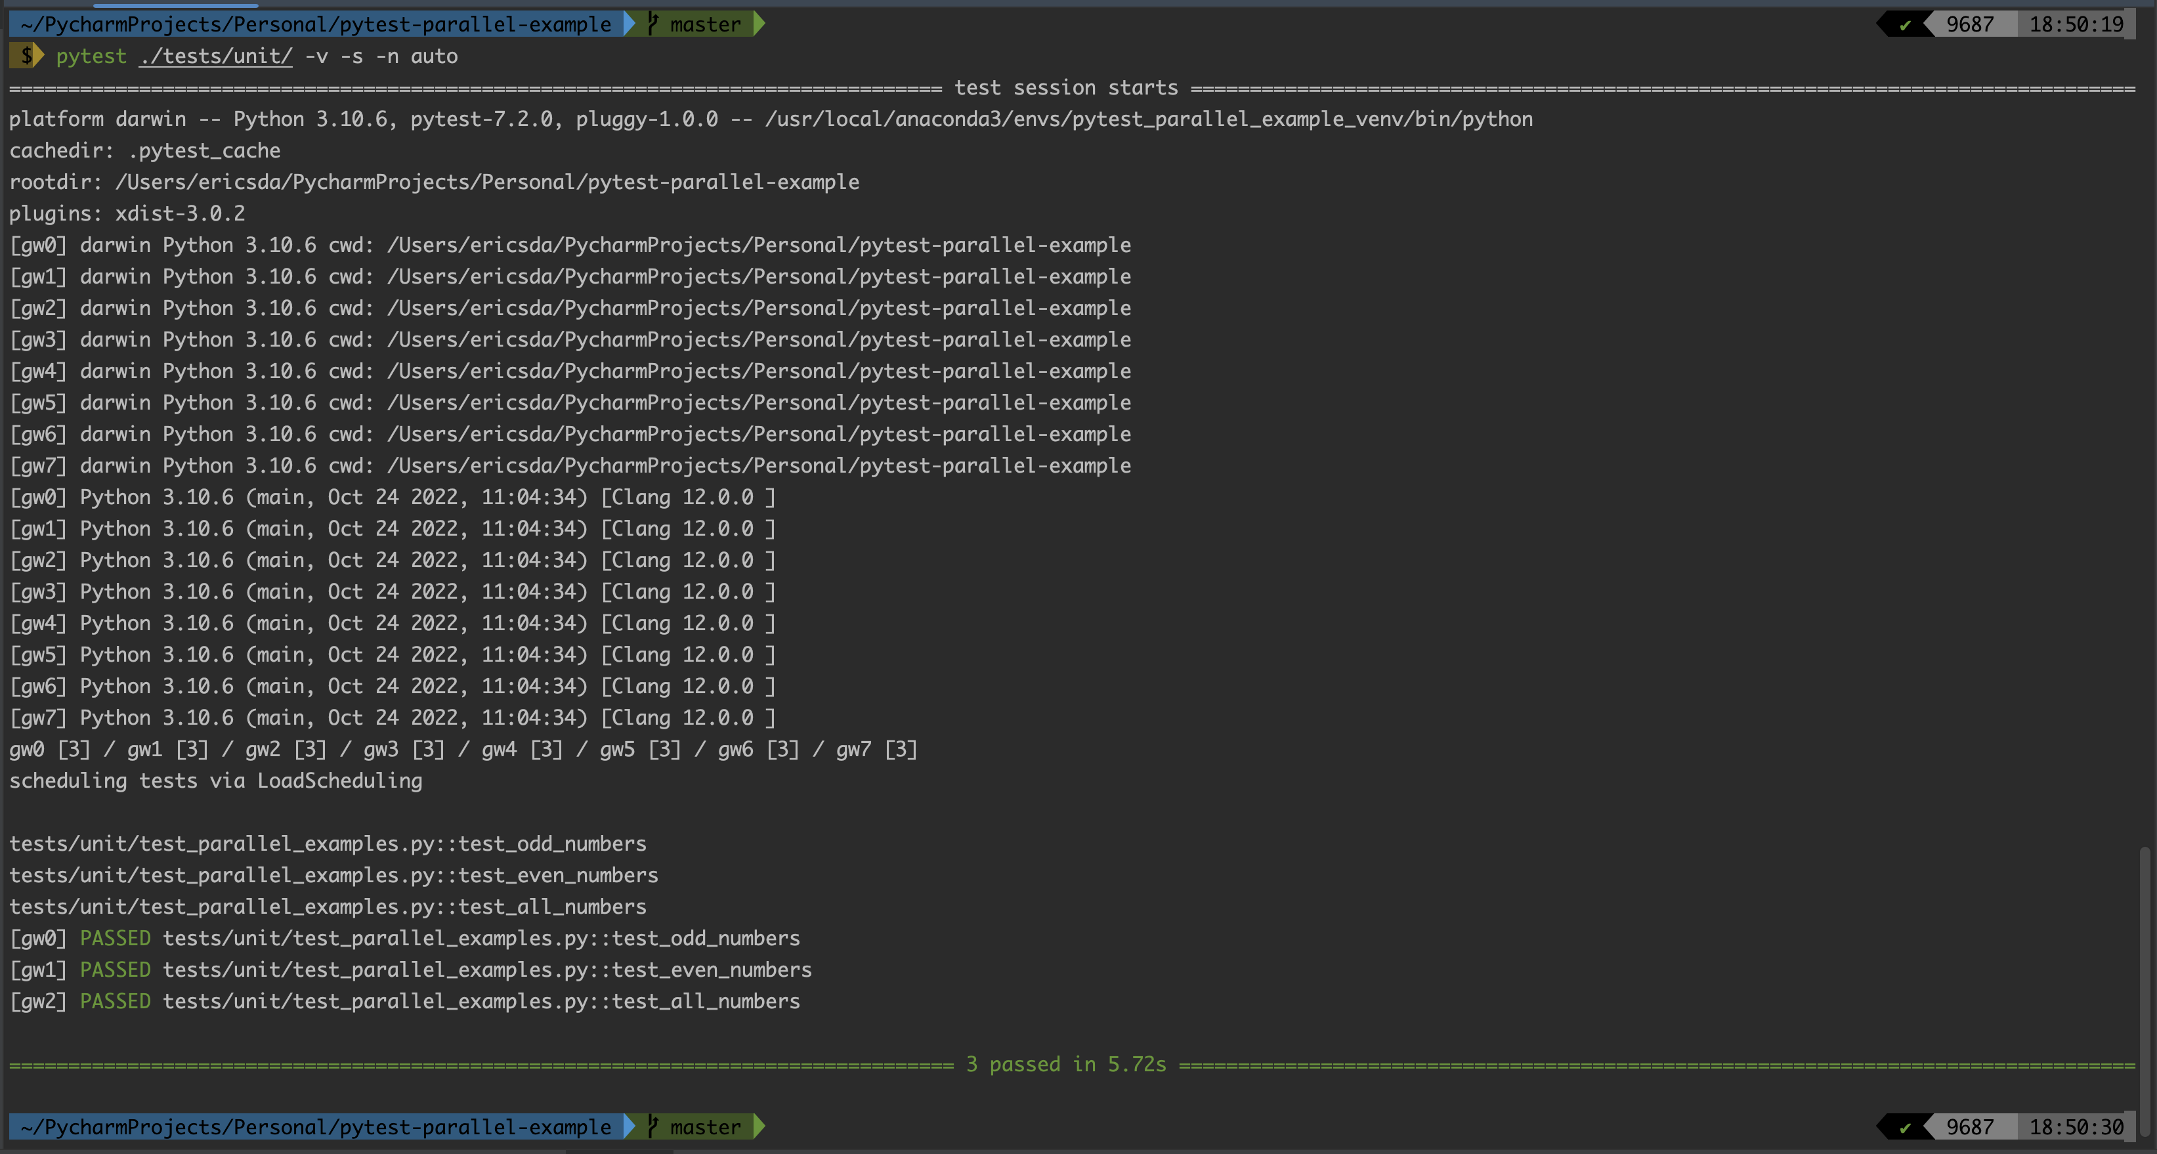
Task: Click the dollar sign prompt icon
Action: coord(28,55)
